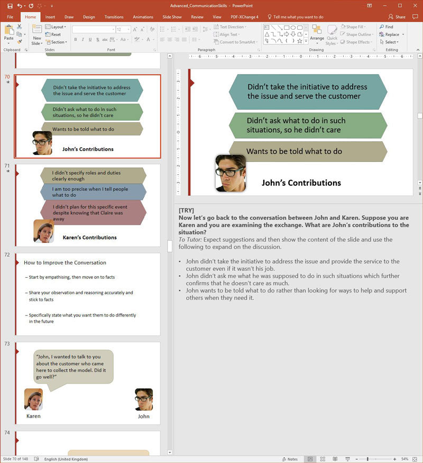Screen dimensions: 423x463
Task: Select slide 71 Karen's Contributions thumbnail
Action: click(x=88, y=205)
